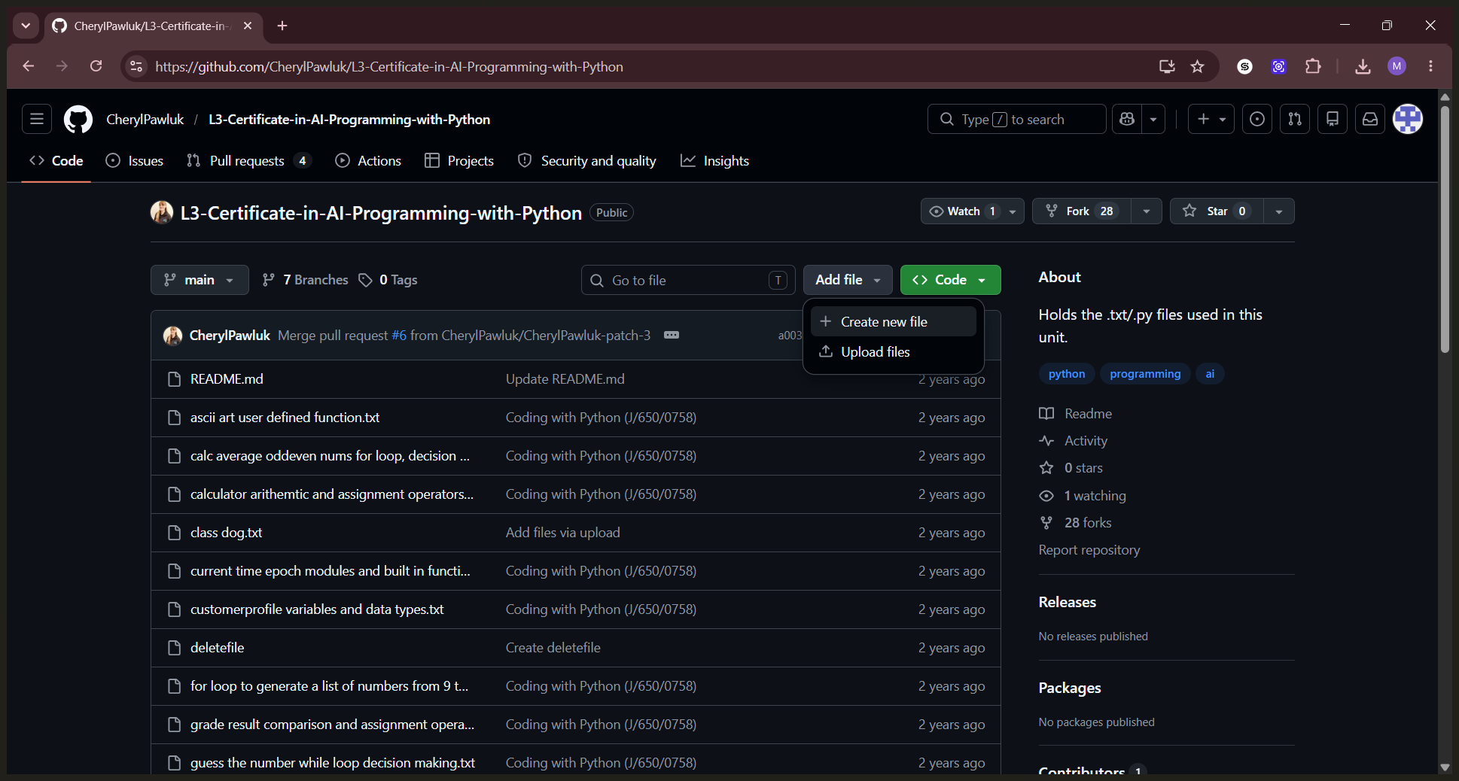Open the browser downloads icon
The height and width of the screenshot is (781, 1459).
point(1363,66)
